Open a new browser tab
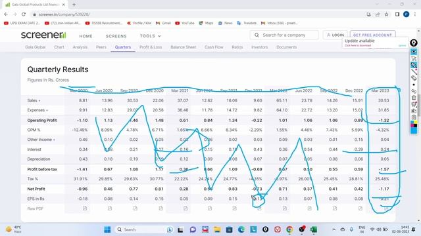 pos(74,5)
